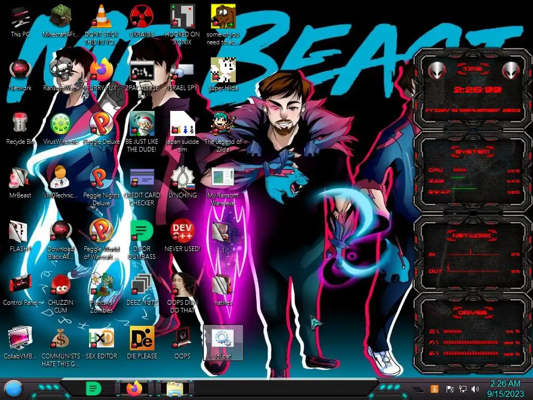Open the UKRAINE radiation symbol shortcut
Screen dimensions: 533x400
pyautogui.click(x=142, y=21)
